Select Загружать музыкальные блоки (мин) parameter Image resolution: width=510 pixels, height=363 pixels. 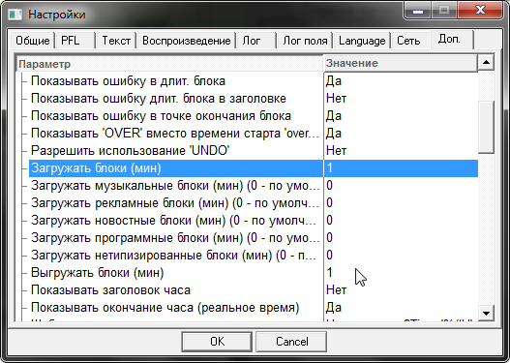tap(175, 186)
